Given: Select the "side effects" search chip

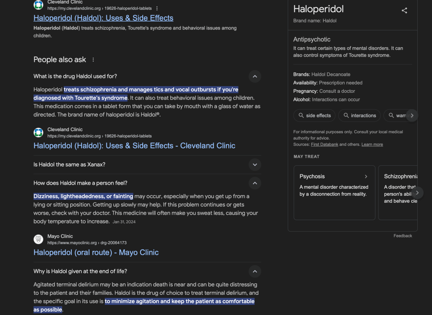Looking at the screenshot, I should point(314,116).
